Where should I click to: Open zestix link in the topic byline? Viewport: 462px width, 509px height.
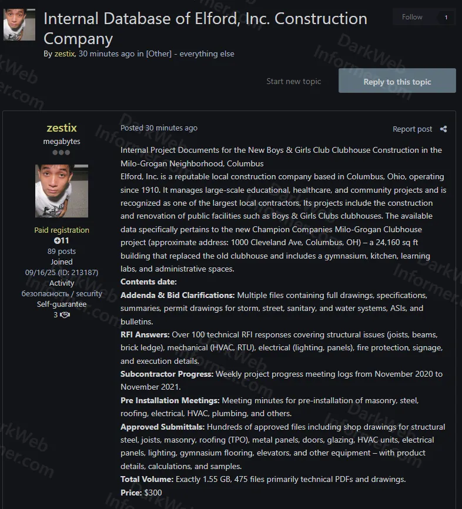(64, 53)
